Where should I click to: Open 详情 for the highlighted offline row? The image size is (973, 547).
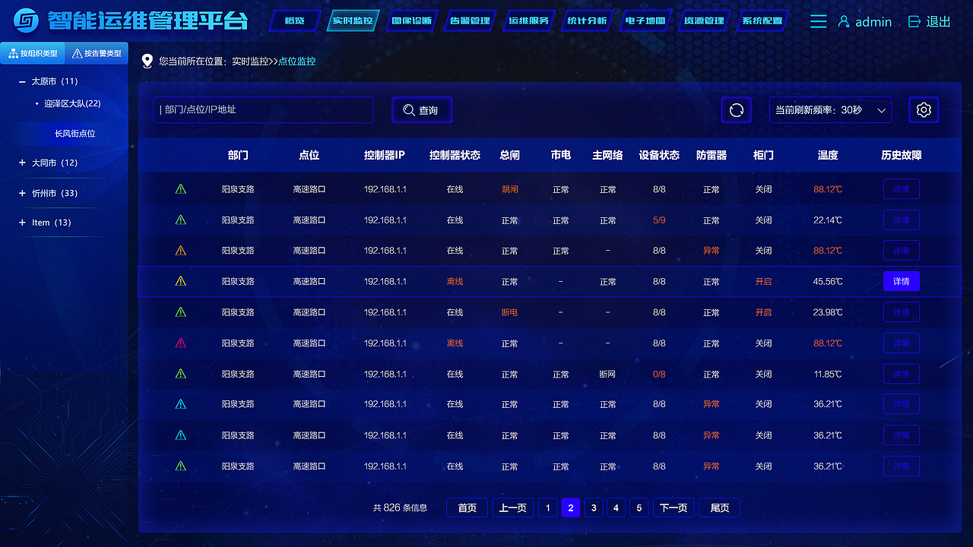coord(901,281)
